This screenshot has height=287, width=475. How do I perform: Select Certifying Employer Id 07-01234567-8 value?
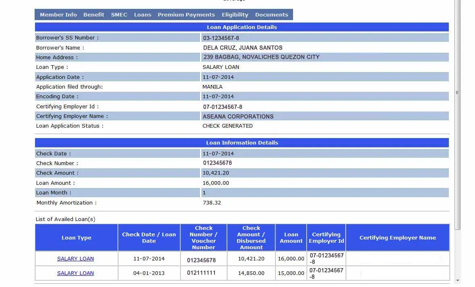pos(222,107)
